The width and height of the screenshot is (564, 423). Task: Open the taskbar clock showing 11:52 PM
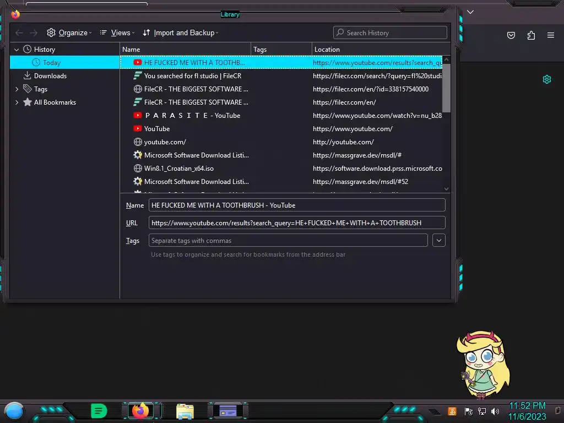click(x=527, y=411)
